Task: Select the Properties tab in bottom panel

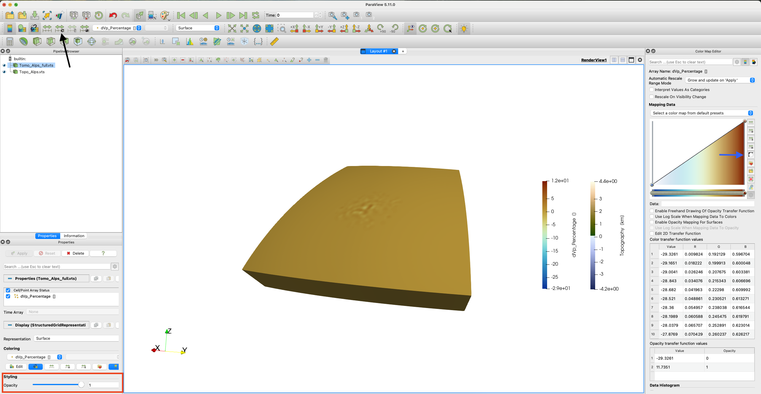Action: coord(47,235)
